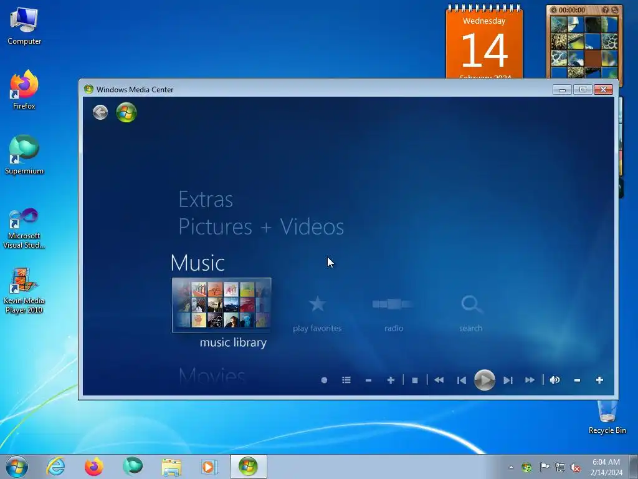Screen dimensions: 638x479
Task: Click the puzzle gadget timer icon
Action: pyautogui.click(x=553, y=10)
